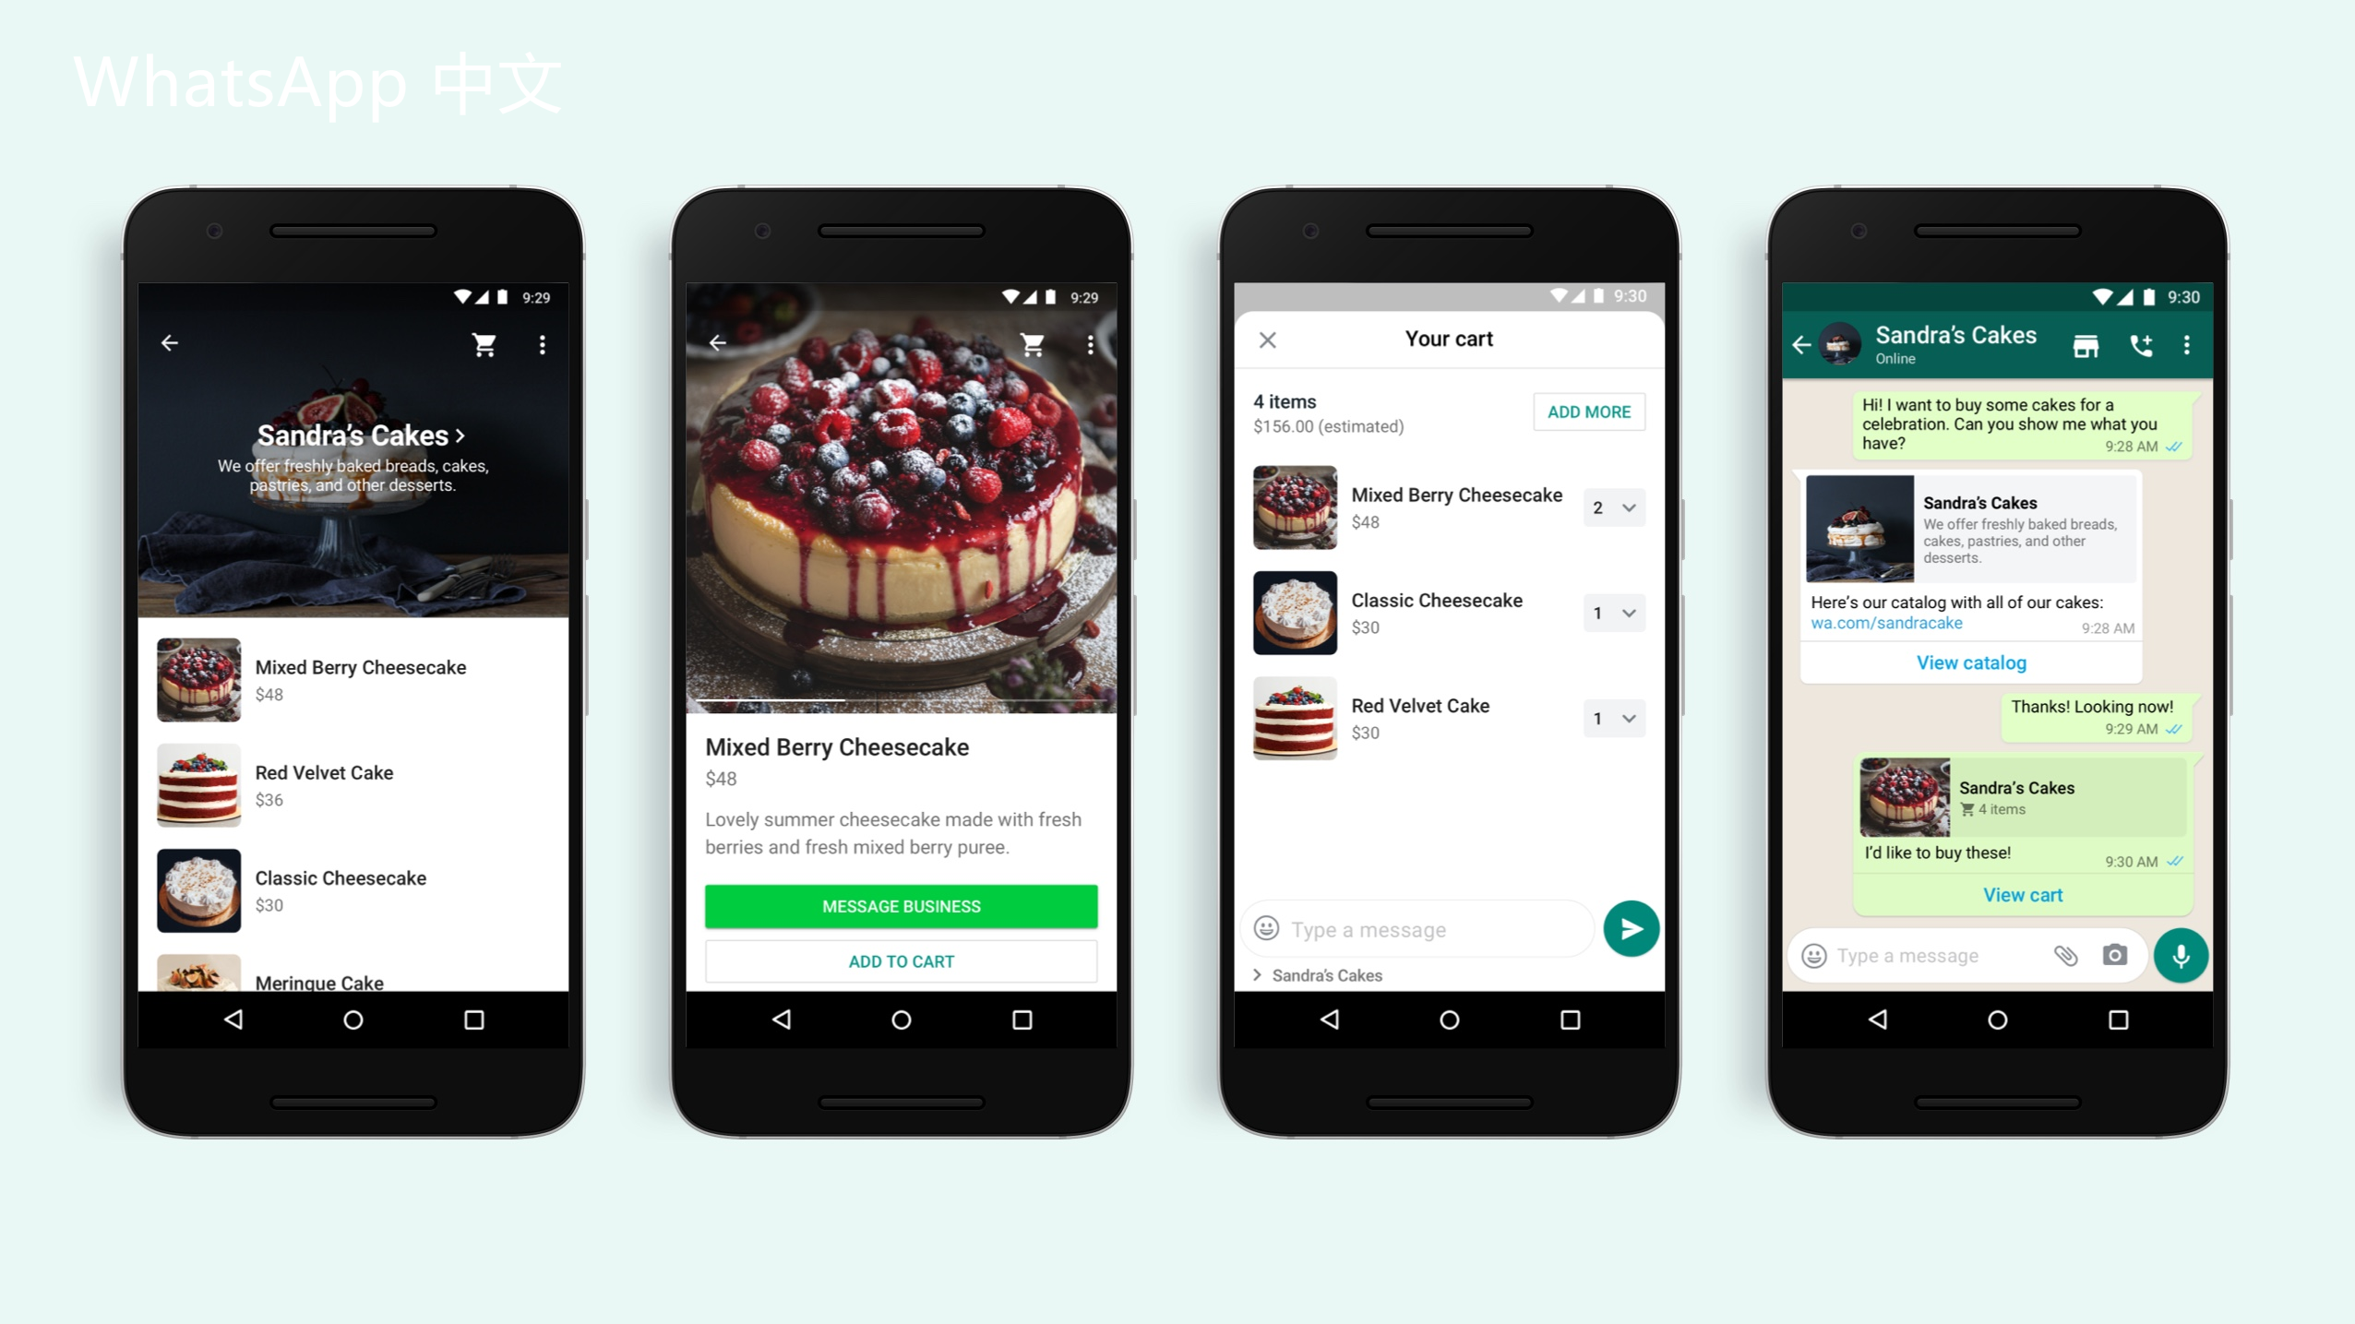Click ADD MORE button in cart screen

pos(1586,411)
